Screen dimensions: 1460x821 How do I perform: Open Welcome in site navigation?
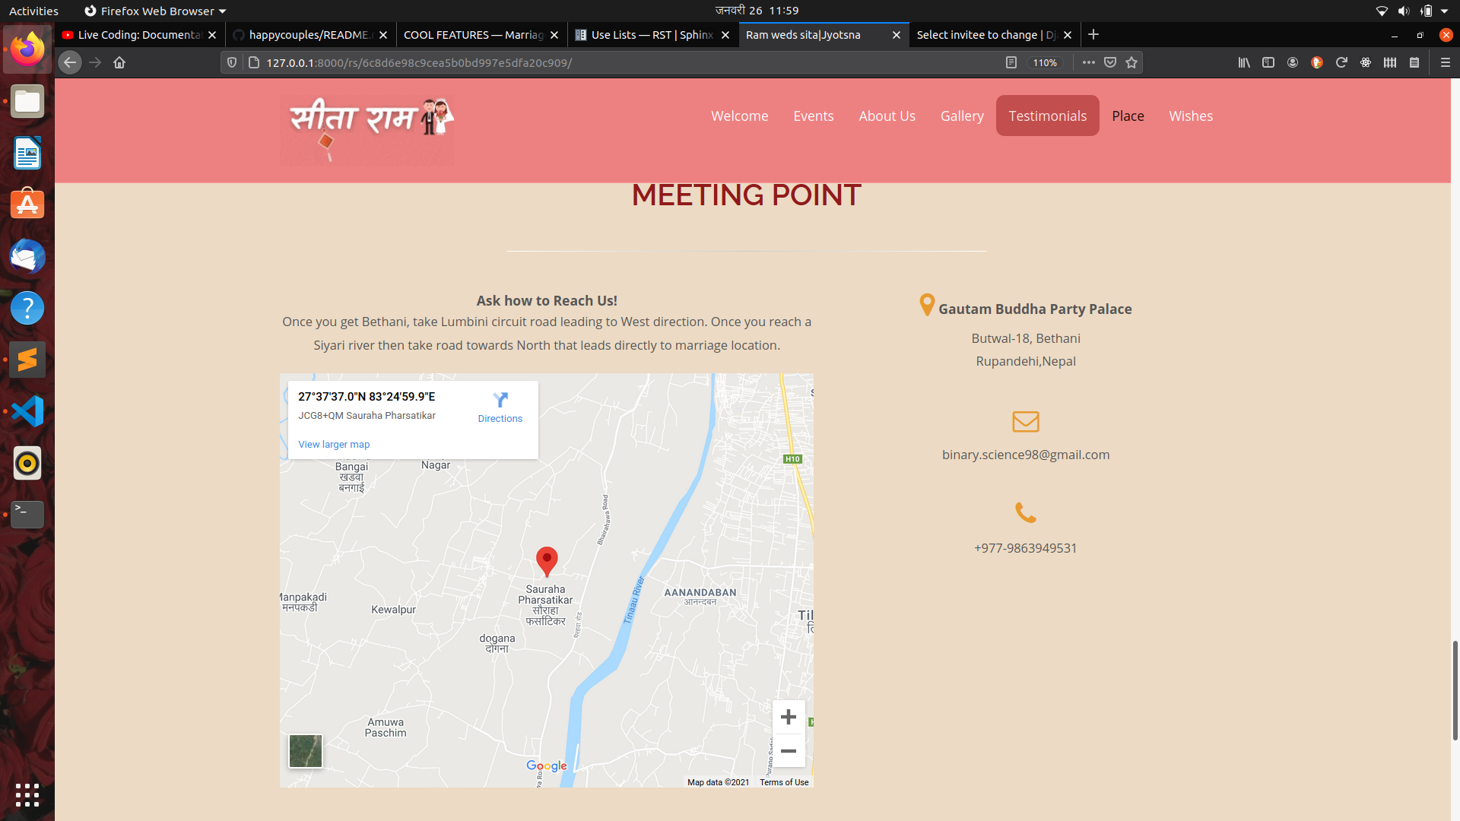tap(739, 116)
